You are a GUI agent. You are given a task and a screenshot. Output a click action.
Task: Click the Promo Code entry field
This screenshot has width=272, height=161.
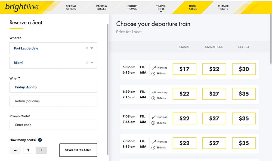coord(53,125)
